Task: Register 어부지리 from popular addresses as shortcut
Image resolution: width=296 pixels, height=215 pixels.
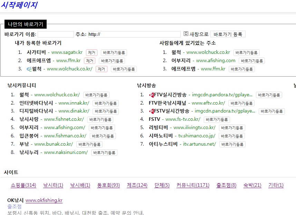Action: click(x=251, y=61)
